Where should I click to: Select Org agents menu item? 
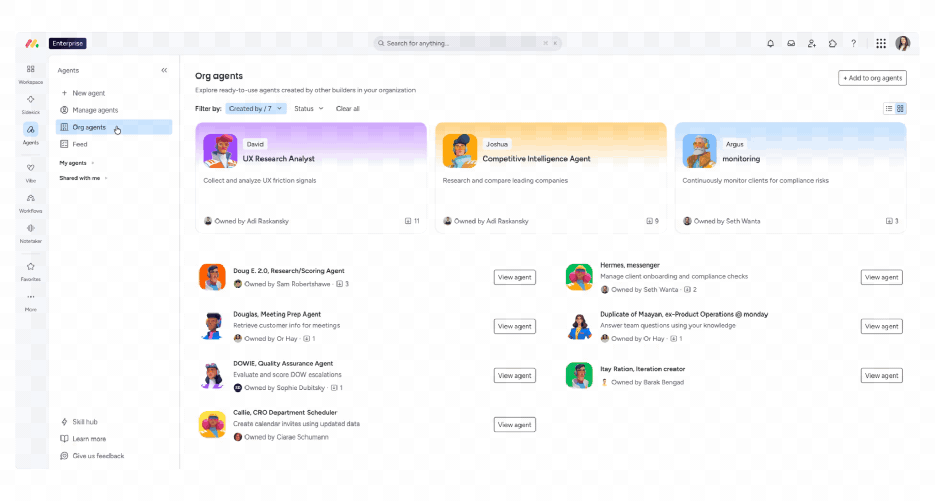pyautogui.click(x=114, y=127)
